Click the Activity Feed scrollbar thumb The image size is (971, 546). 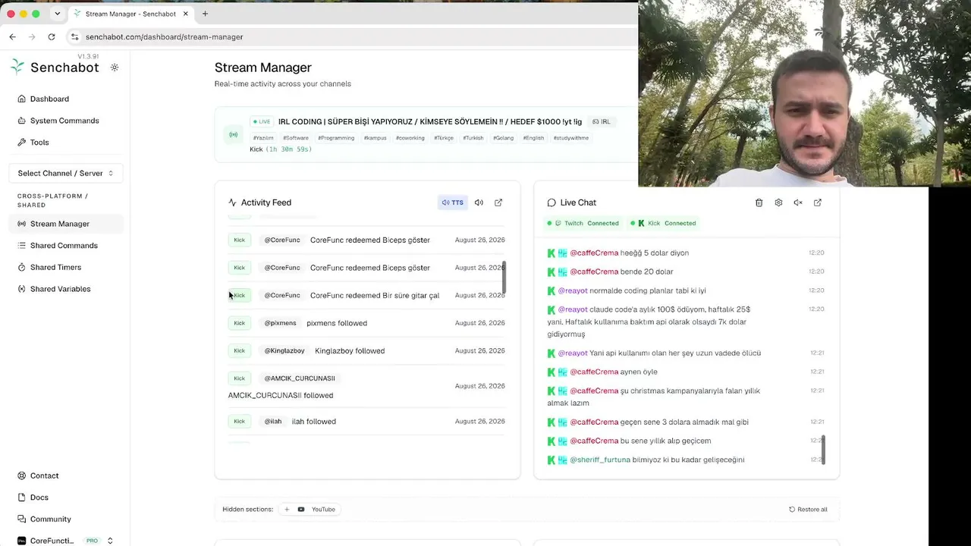[x=504, y=278]
